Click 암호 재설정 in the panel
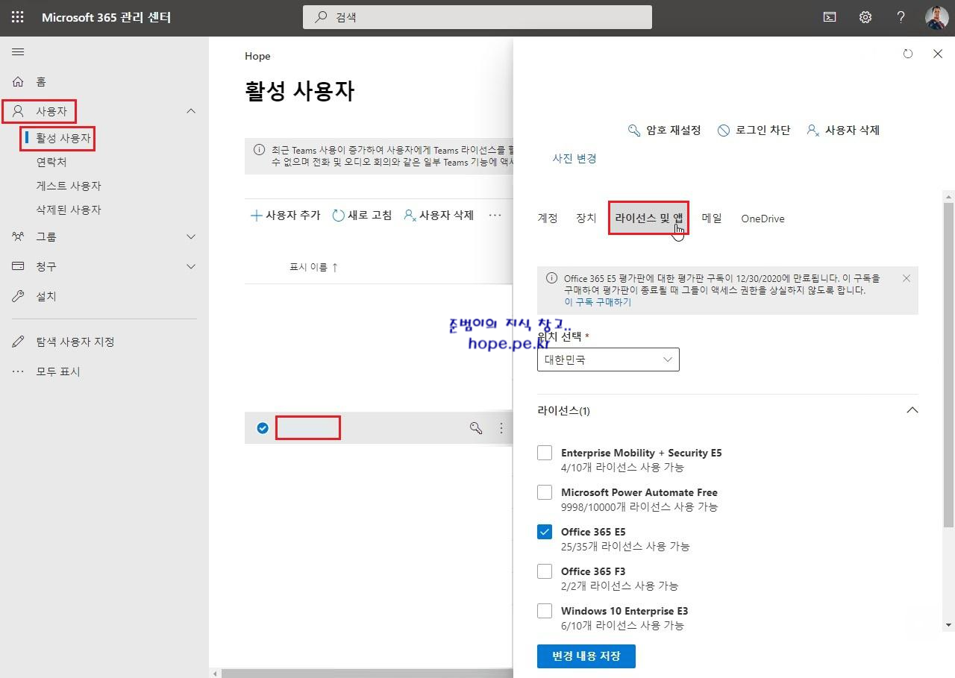This screenshot has height=678, width=955. click(664, 130)
